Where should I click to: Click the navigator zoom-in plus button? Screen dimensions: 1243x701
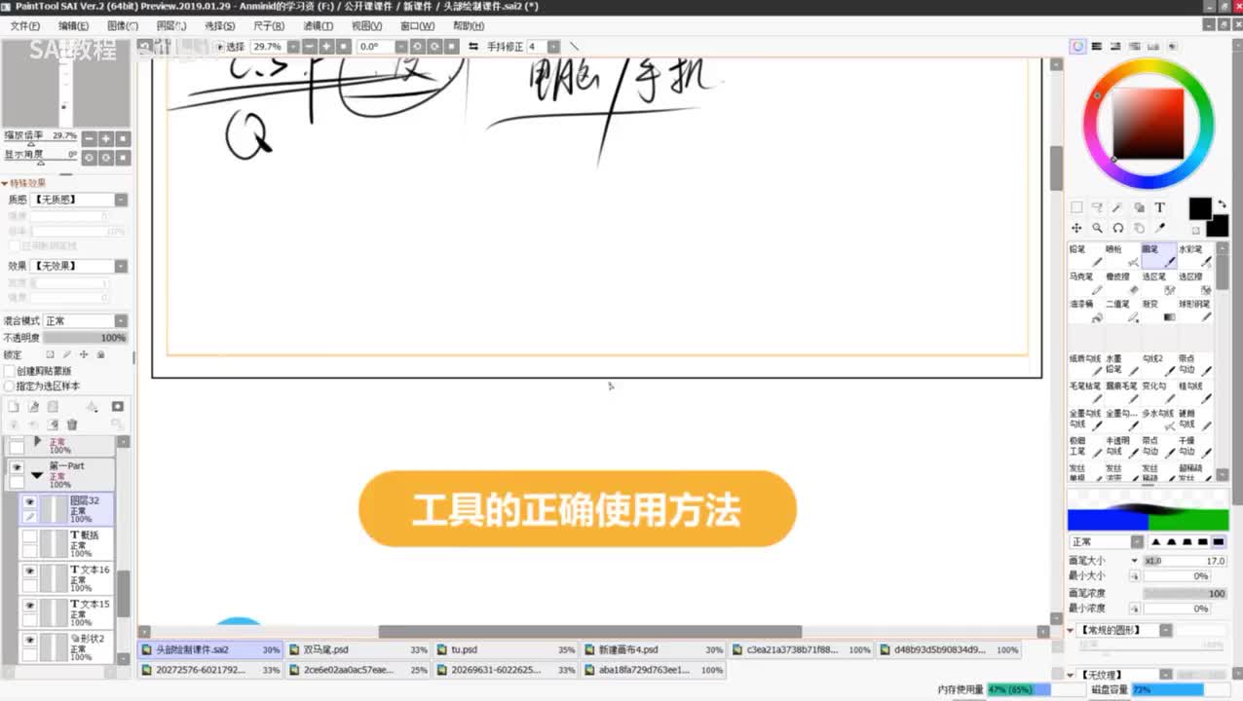click(x=105, y=139)
